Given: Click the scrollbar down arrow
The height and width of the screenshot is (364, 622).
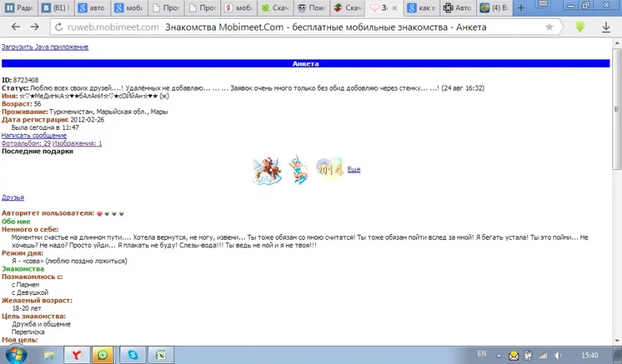Looking at the screenshot, I should (x=617, y=341).
